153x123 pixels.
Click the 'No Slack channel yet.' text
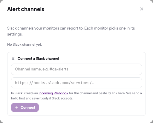[25, 44]
